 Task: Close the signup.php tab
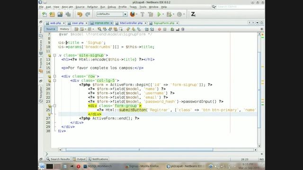(112, 23)
